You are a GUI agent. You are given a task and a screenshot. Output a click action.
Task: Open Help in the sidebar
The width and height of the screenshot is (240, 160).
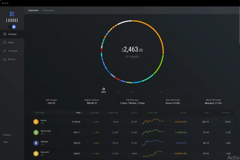[x=5, y=142]
